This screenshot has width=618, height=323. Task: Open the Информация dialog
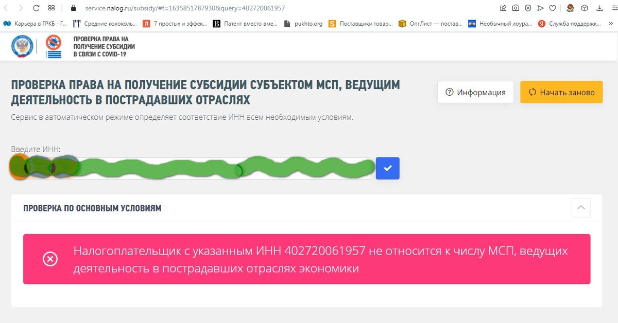(475, 92)
